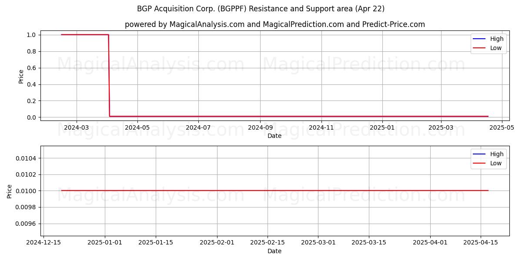
Task: Click the 'Price' y-axis title of the bottom chart
Action: pyautogui.click(x=9, y=191)
